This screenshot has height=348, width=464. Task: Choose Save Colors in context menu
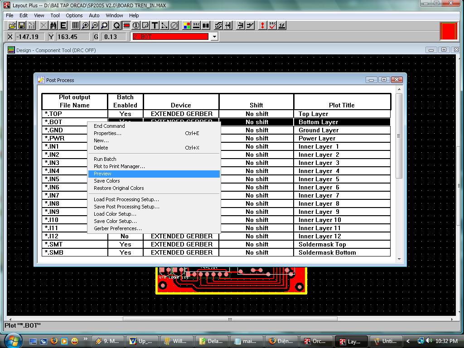coord(154,181)
